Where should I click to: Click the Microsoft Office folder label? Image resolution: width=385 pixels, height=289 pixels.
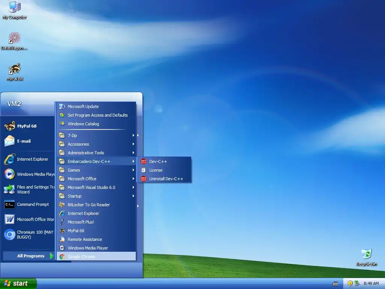82,179
